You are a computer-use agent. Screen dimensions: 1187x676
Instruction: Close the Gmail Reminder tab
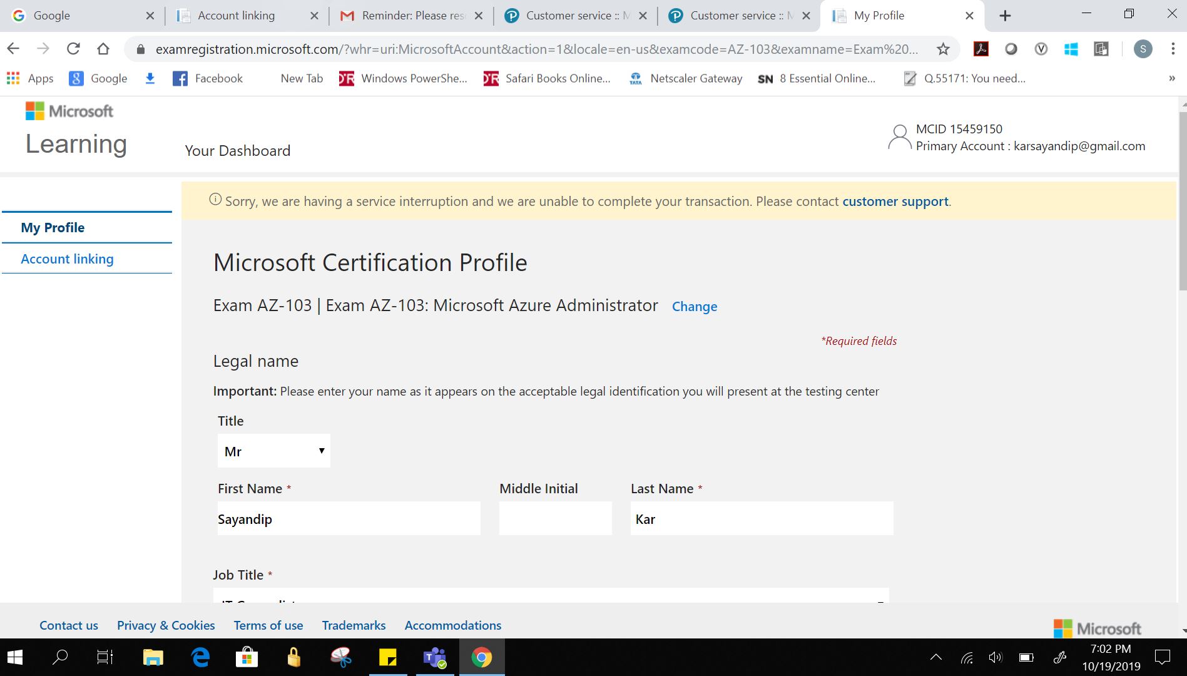(479, 16)
